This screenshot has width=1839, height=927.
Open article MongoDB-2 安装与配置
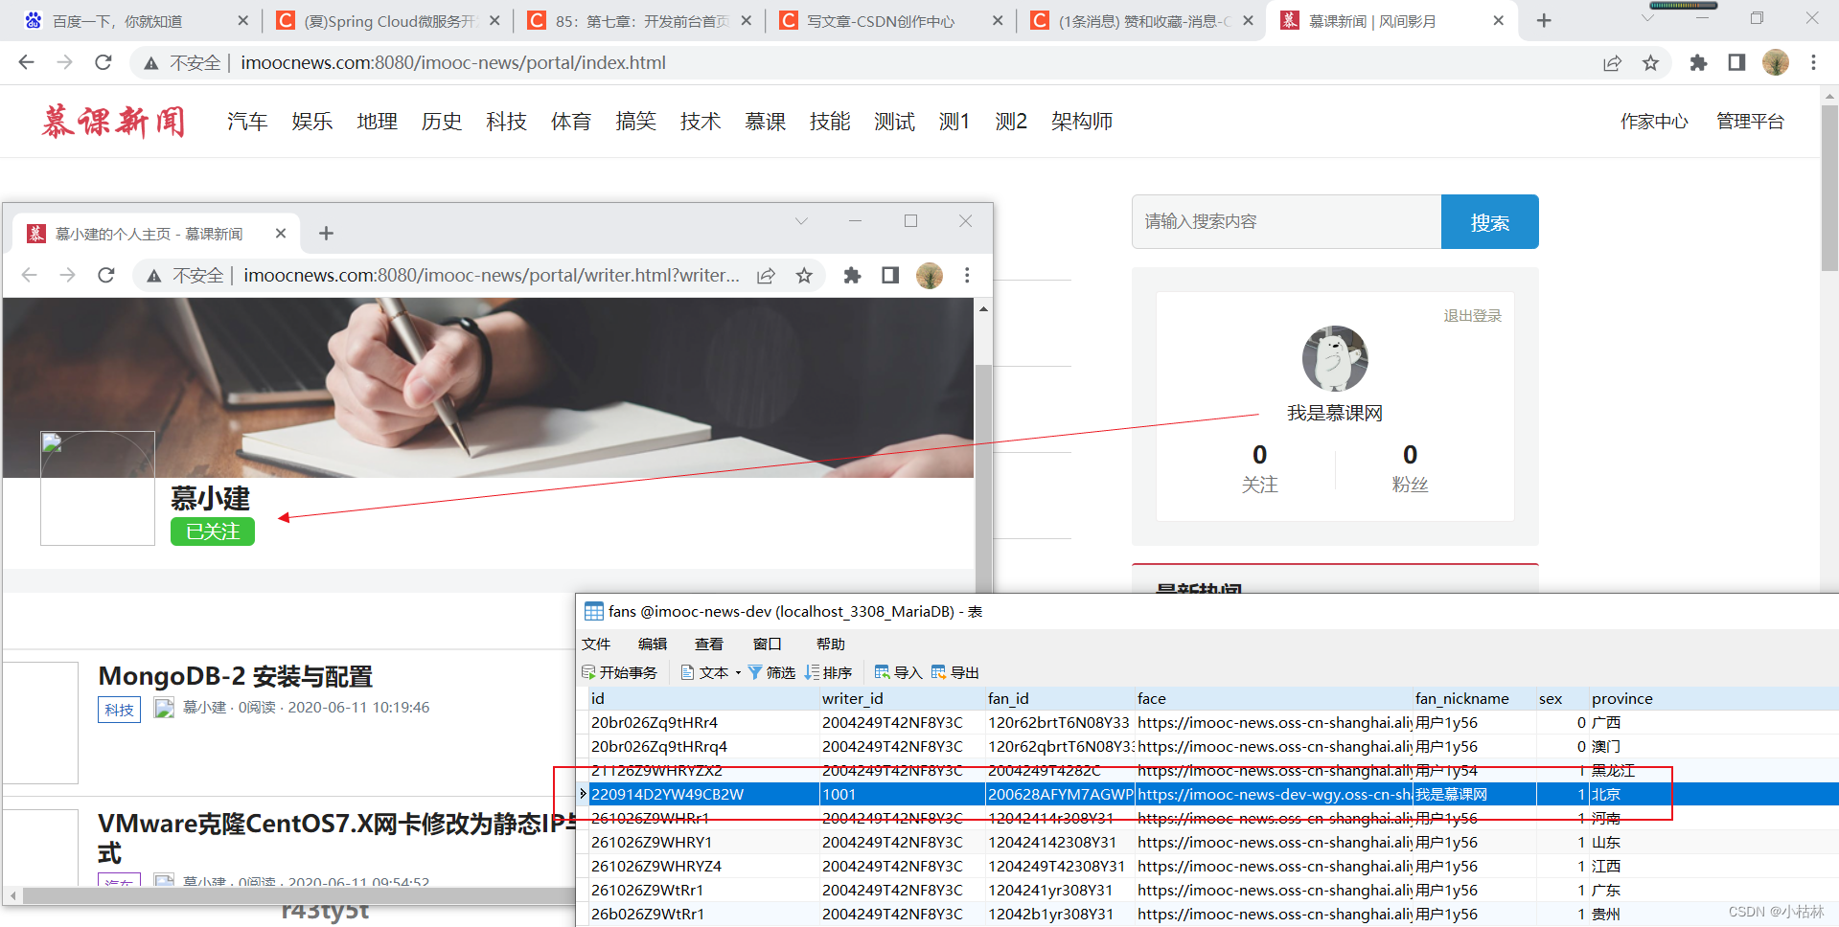235,676
